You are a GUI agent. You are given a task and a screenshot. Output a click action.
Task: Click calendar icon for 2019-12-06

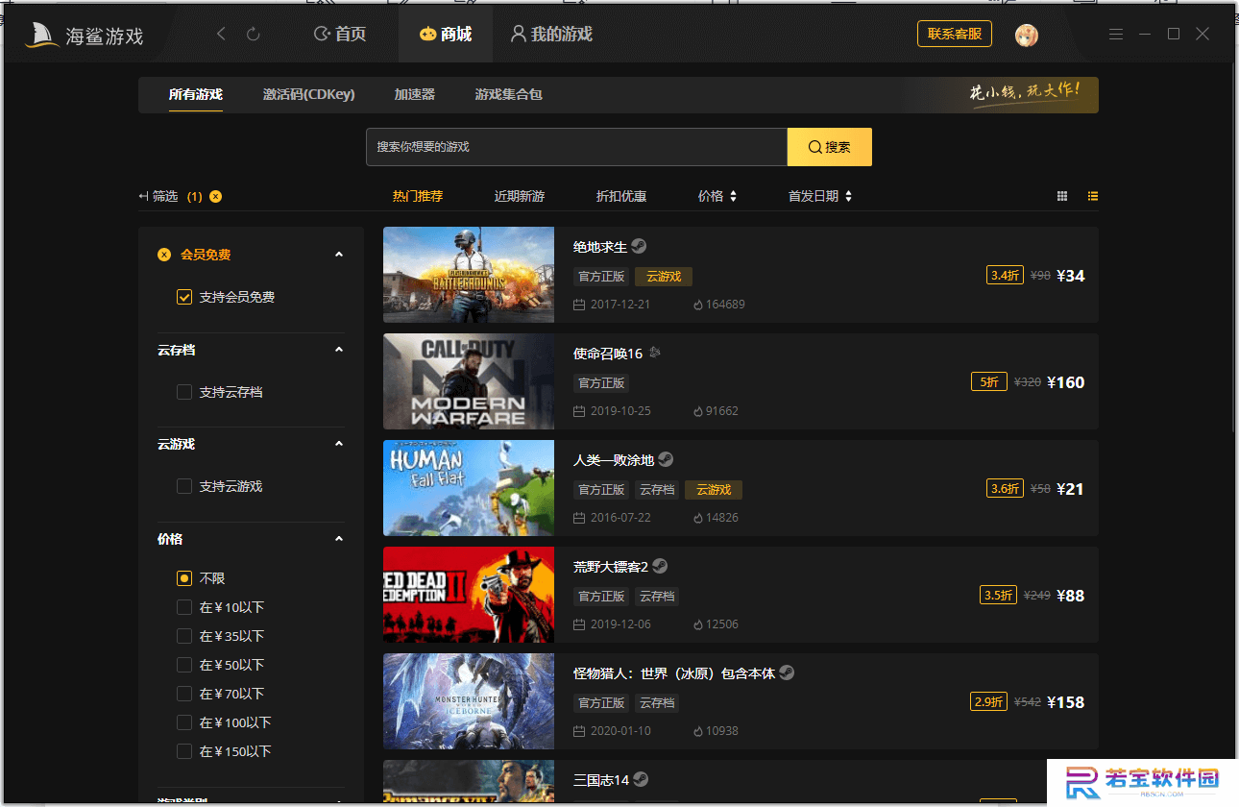[579, 624]
